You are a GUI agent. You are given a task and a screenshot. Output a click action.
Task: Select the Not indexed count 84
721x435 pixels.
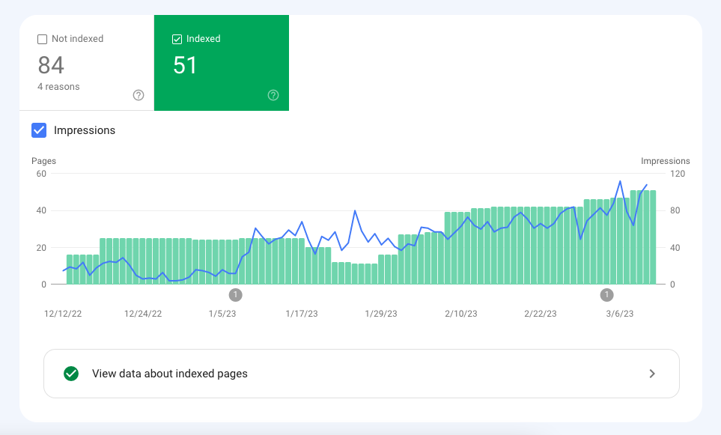click(x=51, y=66)
